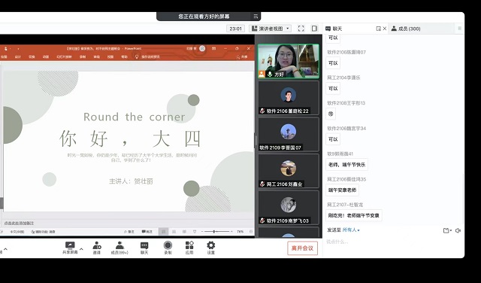Image resolution: width=481 pixels, height=283 pixels.
Task: Click the chat message input field
Action: [392, 242]
